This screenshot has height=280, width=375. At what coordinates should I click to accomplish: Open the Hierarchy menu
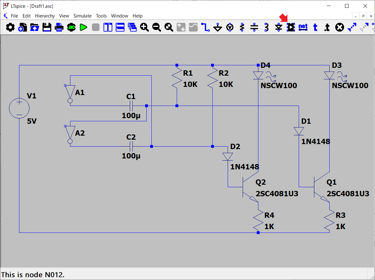click(45, 16)
